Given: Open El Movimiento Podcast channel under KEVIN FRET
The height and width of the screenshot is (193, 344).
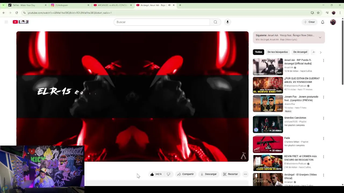Looking at the screenshot, I should point(295,164).
